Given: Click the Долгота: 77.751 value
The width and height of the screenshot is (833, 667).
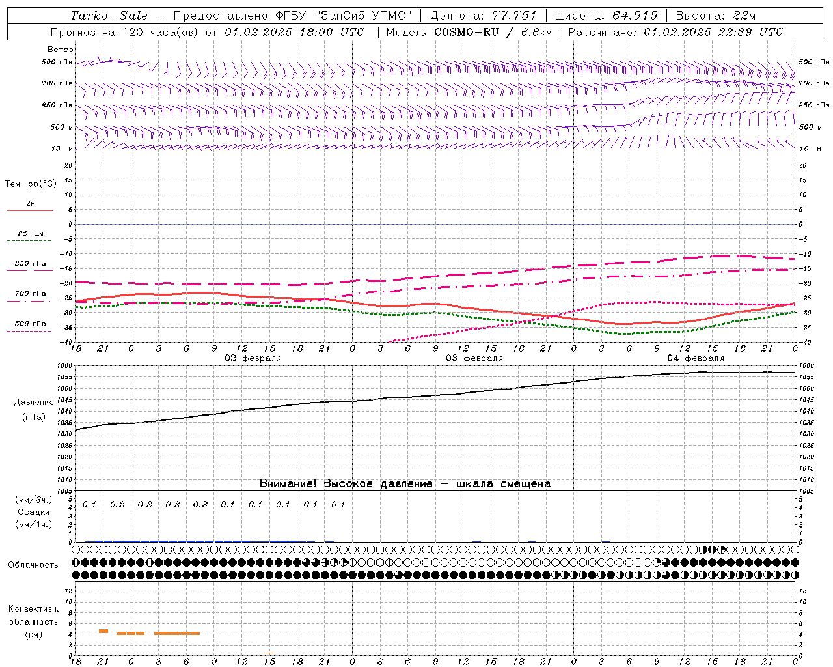Looking at the screenshot, I should pos(484,16).
